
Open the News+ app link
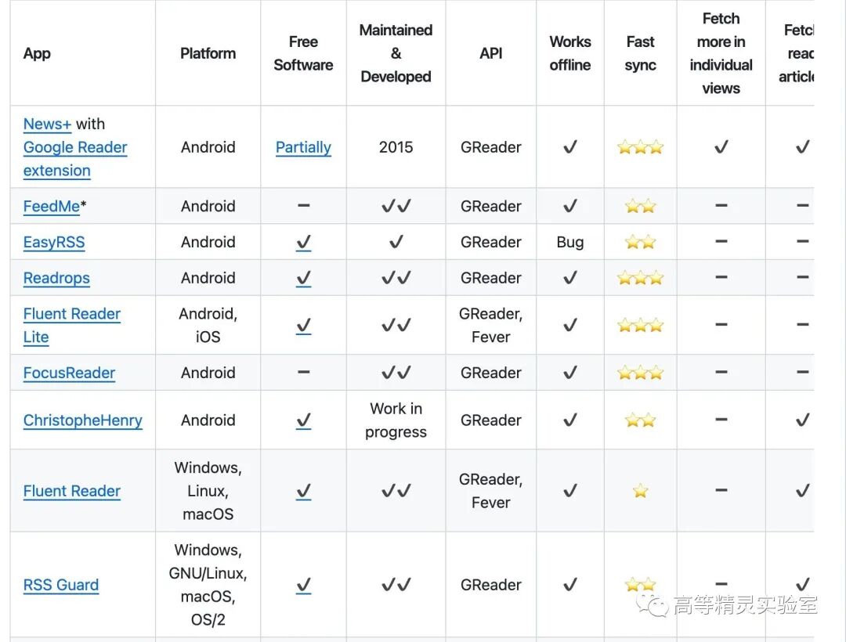click(x=47, y=124)
